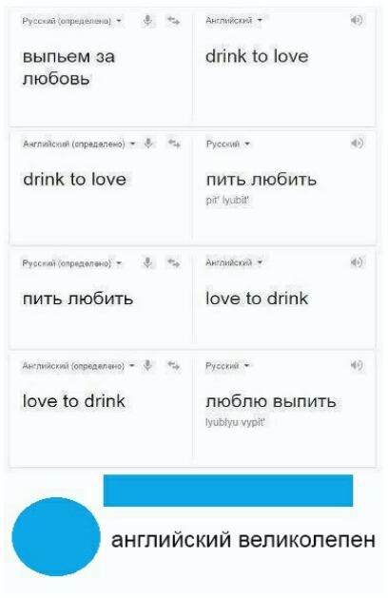Play audio for the 'love to drink' translation
This screenshot has width=388, height=598.
click(x=357, y=262)
